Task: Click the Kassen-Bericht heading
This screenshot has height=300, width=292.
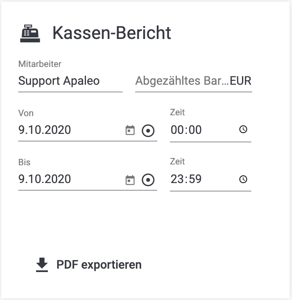Action: click(x=112, y=33)
